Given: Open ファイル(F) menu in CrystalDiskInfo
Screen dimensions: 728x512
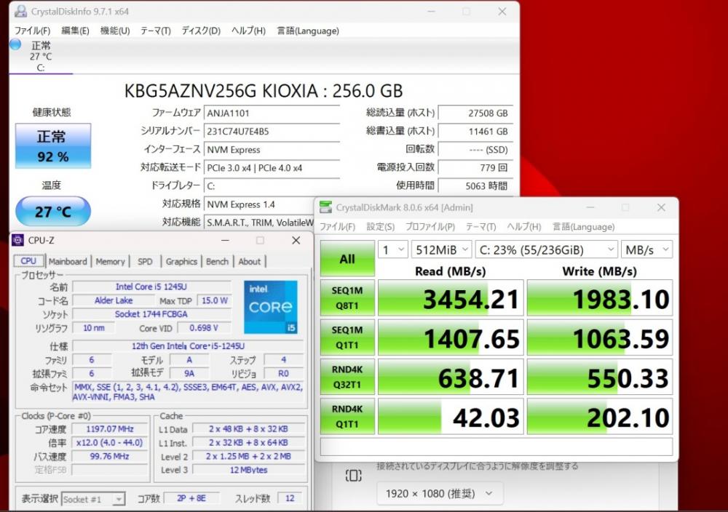Looking at the screenshot, I should point(32,31).
